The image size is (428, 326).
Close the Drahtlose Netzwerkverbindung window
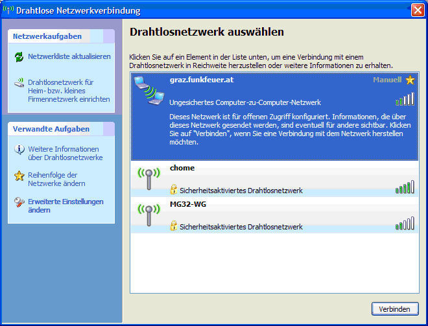pyautogui.click(x=418, y=10)
